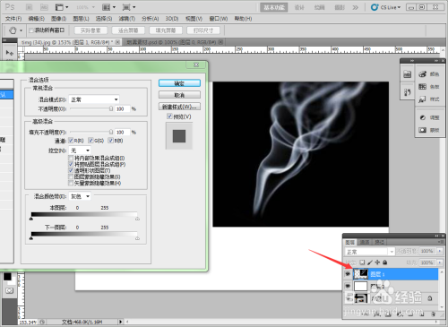
Task: Click the New Style (W)... button
Action: [179, 107]
